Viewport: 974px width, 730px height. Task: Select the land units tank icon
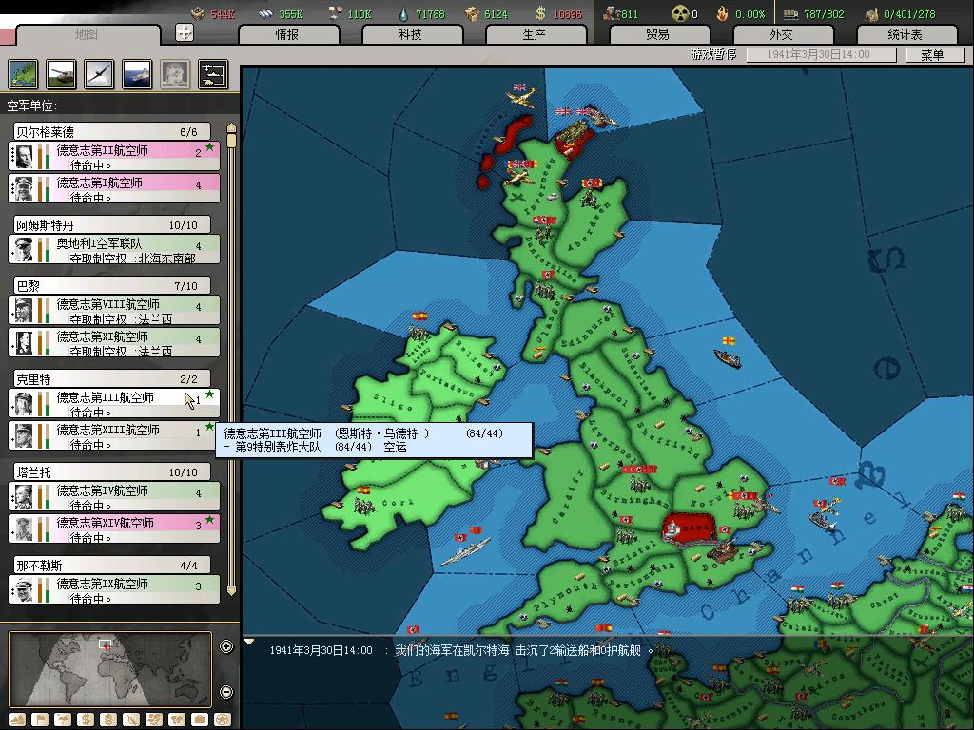point(61,73)
